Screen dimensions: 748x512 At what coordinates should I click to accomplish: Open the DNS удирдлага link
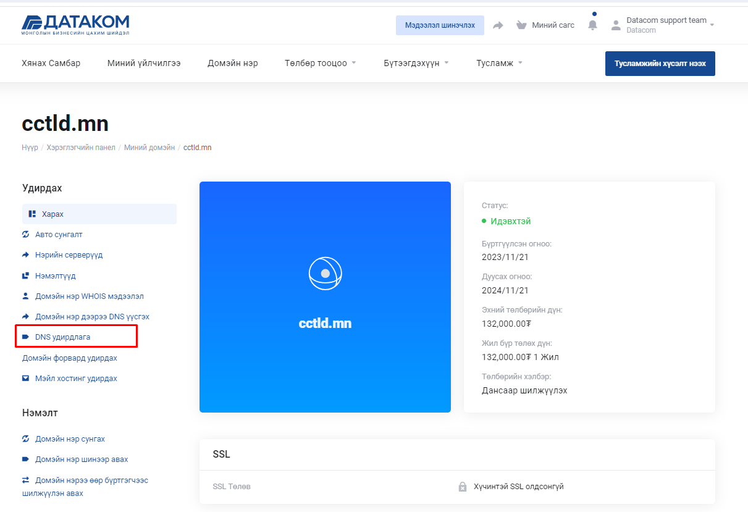point(62,337)
